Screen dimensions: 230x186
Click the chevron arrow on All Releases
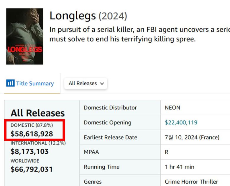point(102,84)
